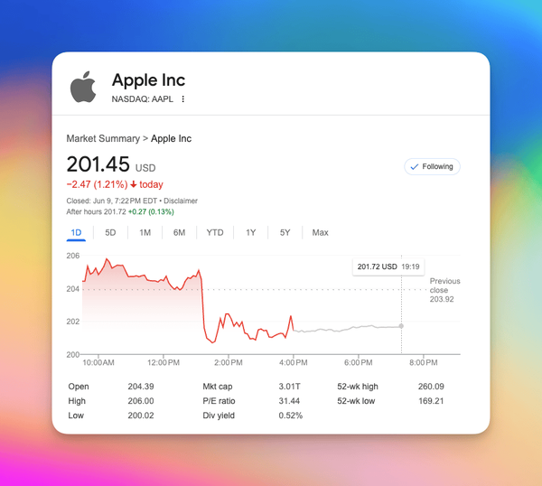Open the Disclaimer link

(x=181, y=201)
